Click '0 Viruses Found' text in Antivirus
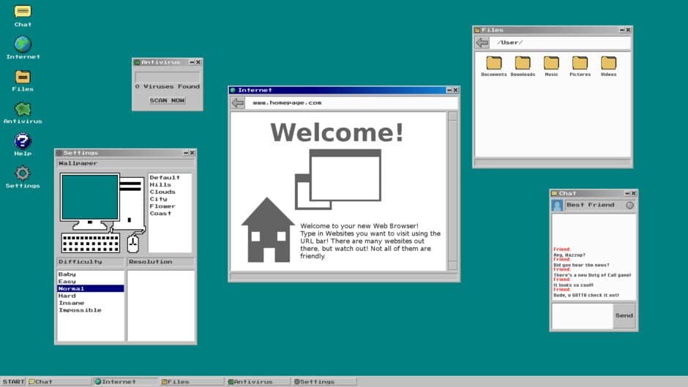This screenshot has height=387, width=688. [167, 87]
